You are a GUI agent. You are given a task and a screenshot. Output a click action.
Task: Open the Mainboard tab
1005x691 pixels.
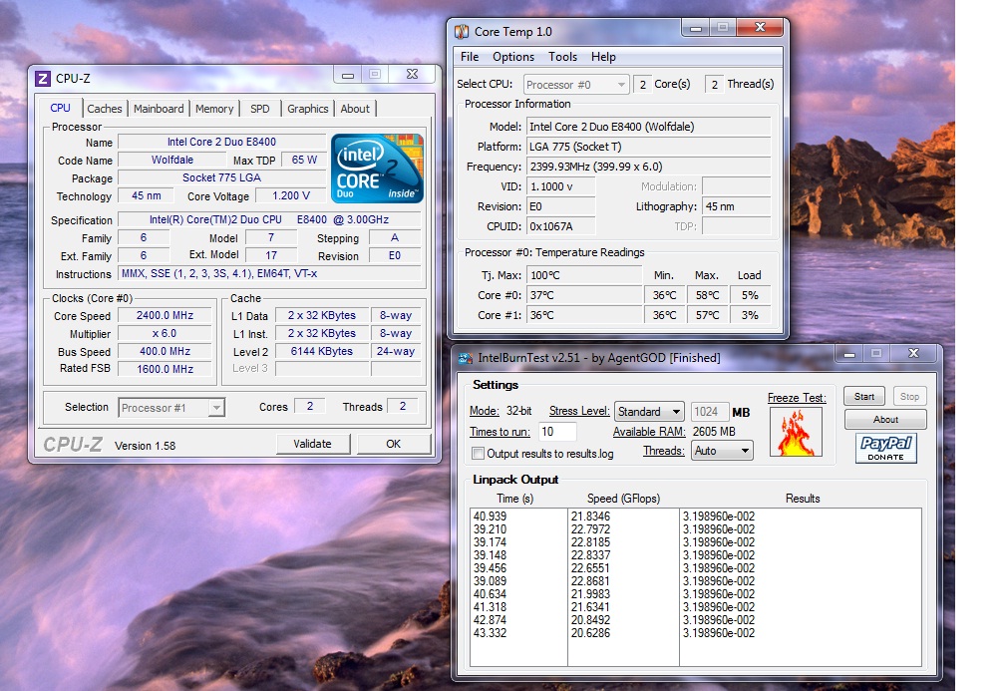pos(159,109)
